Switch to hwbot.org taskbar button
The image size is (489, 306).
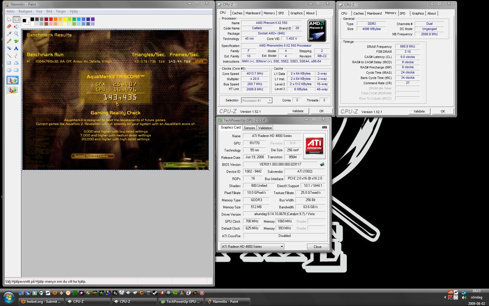pos(41,302)
